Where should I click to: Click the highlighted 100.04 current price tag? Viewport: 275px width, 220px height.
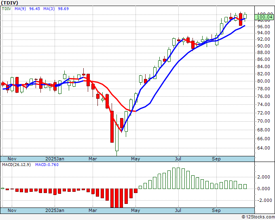[x=264, y=17]
